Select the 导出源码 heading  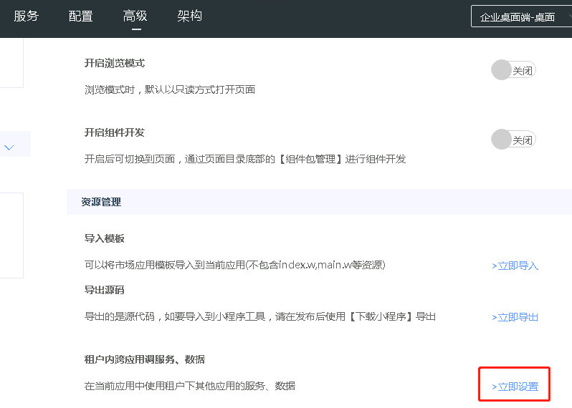pyautogui.click(x=105, y=290)
